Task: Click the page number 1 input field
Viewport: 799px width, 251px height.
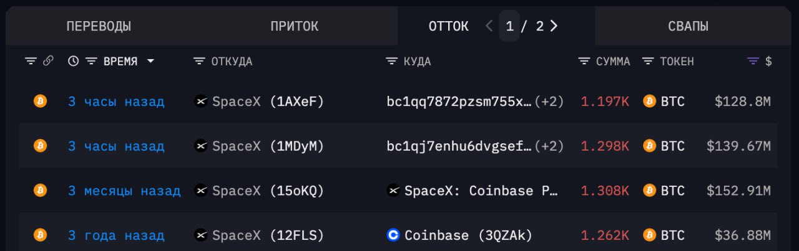Action: 509,26
